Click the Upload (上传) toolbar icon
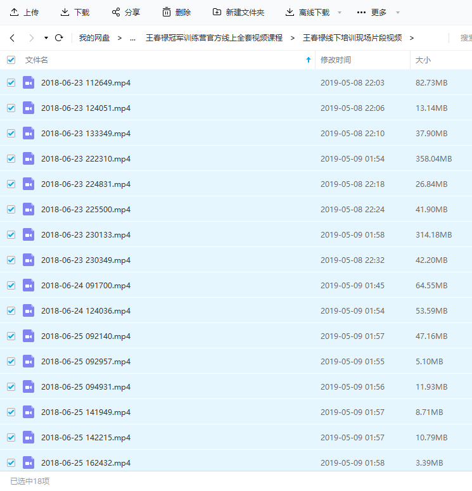 pos(14,12)
